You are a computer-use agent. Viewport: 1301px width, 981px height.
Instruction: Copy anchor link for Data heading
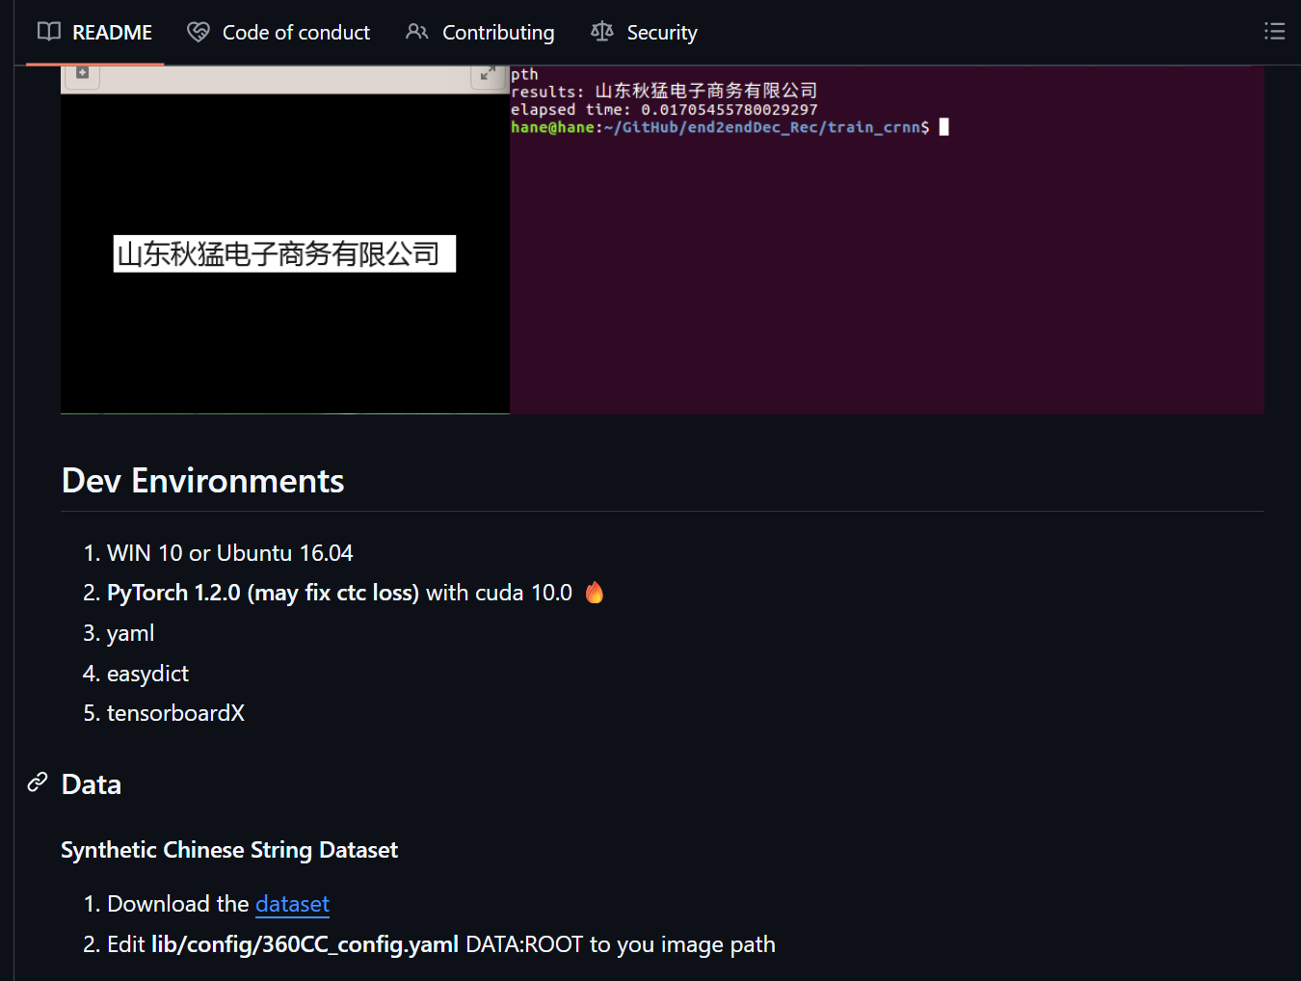coord(38,782)
